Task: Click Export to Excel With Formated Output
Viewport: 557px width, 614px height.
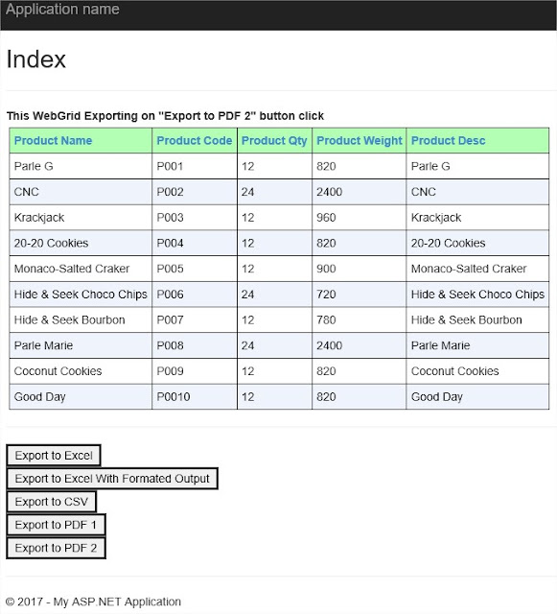Action: click(x=112, y=478)
